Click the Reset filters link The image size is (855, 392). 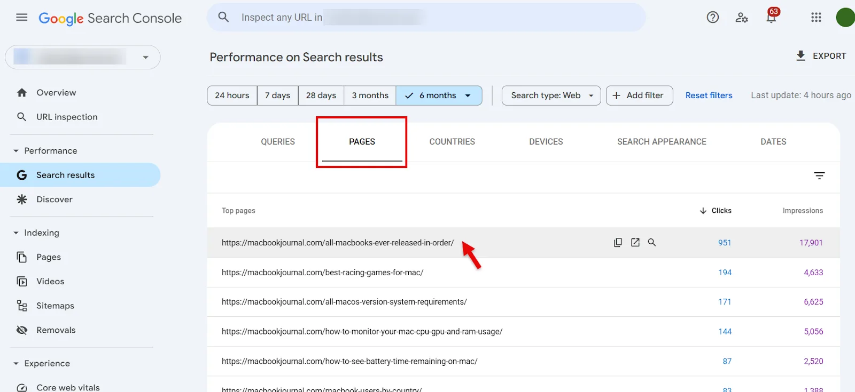coord(709,95)
